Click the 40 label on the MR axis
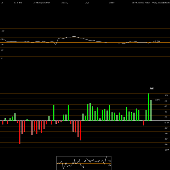 coord(166,112)
